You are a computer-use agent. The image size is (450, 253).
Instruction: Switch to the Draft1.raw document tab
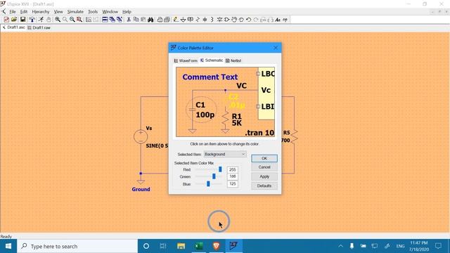pyautogui.click(x=39, y=27)
